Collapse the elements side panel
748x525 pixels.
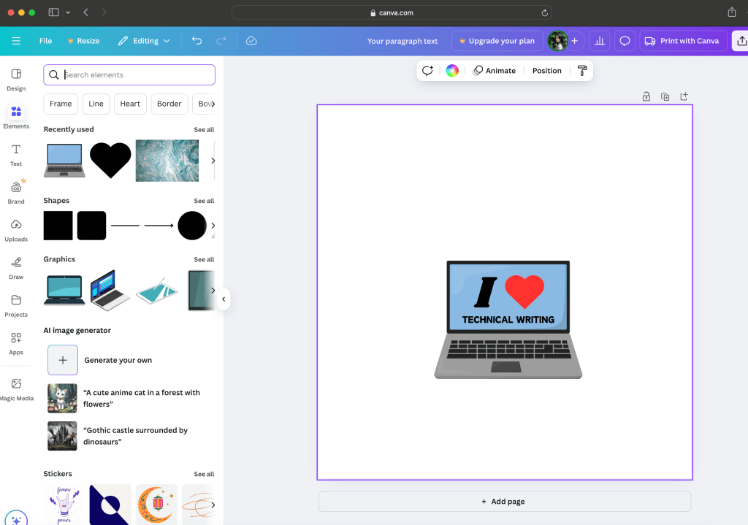tap(224, 299)
